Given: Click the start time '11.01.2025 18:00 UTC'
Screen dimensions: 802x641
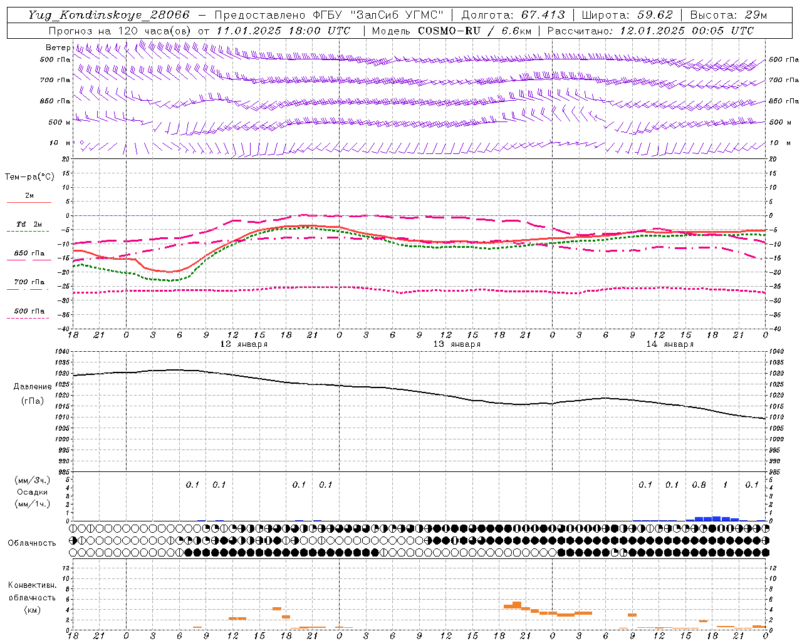Looking at the screenshot, I should [x=283, y=31].
